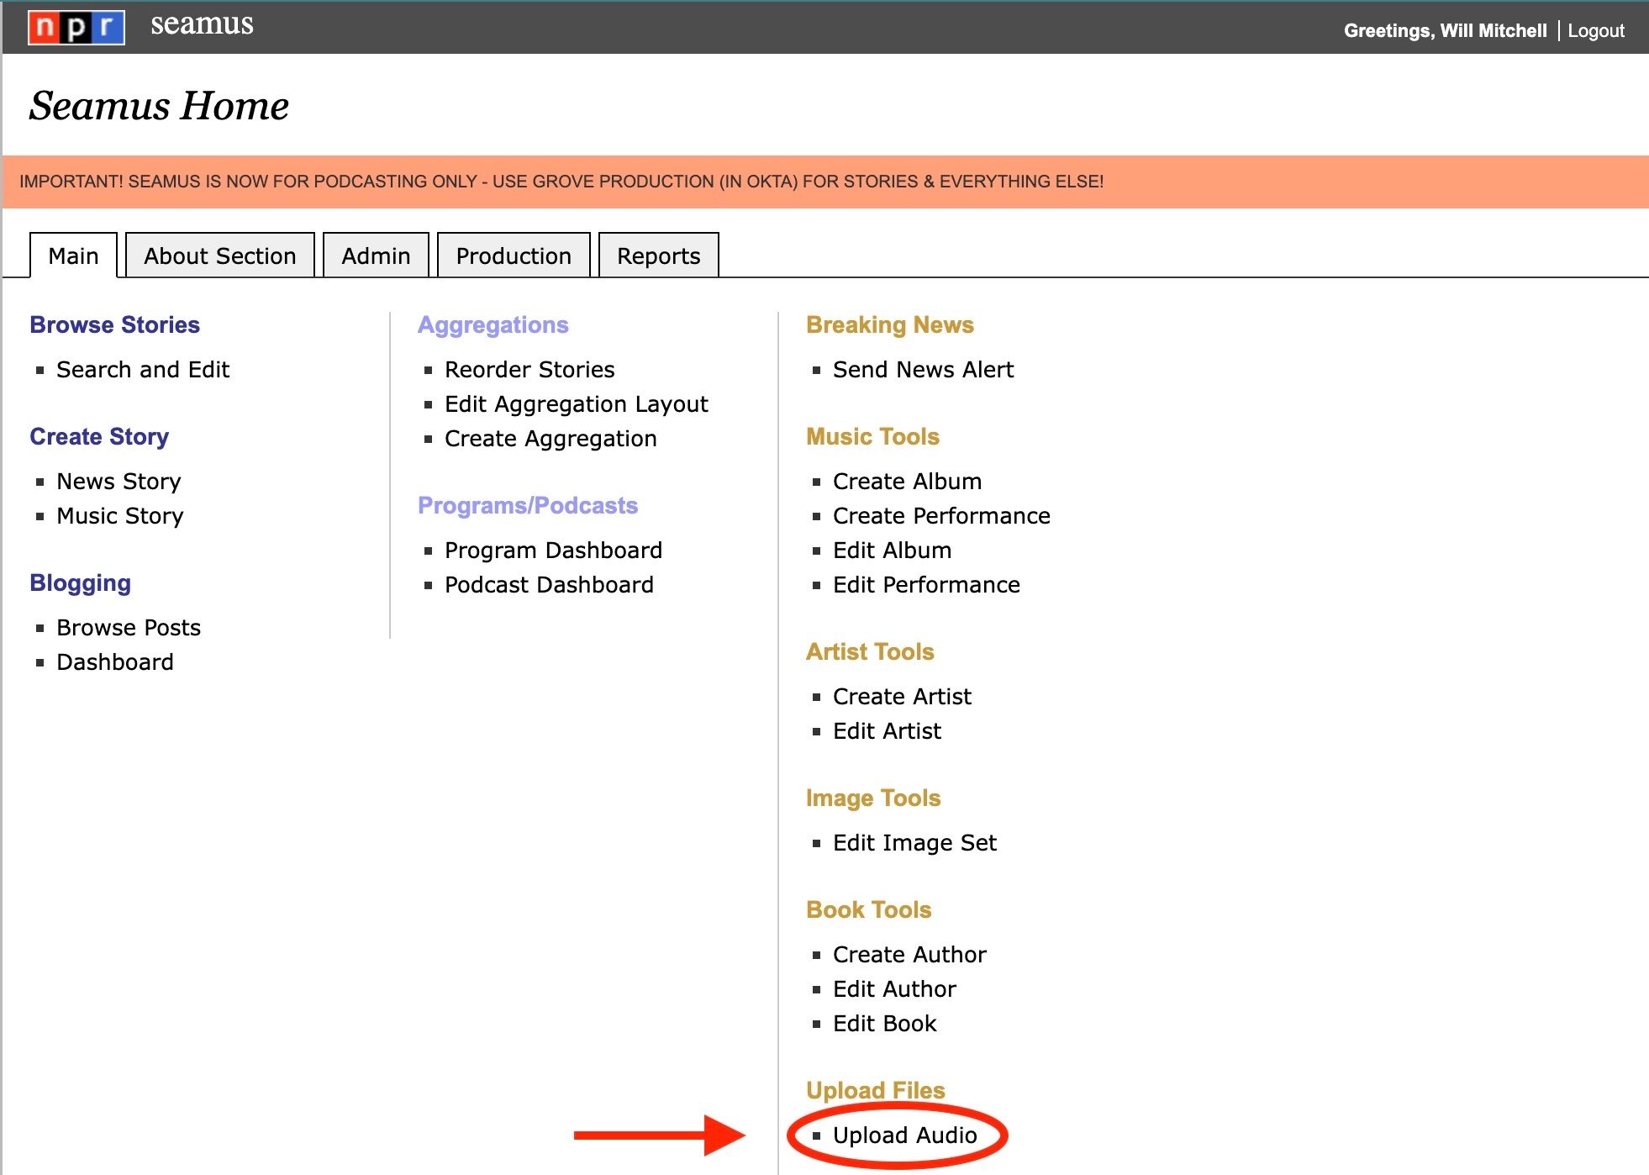
Task: Click the Seamus Home page title
Action: [x=159, y=106]
